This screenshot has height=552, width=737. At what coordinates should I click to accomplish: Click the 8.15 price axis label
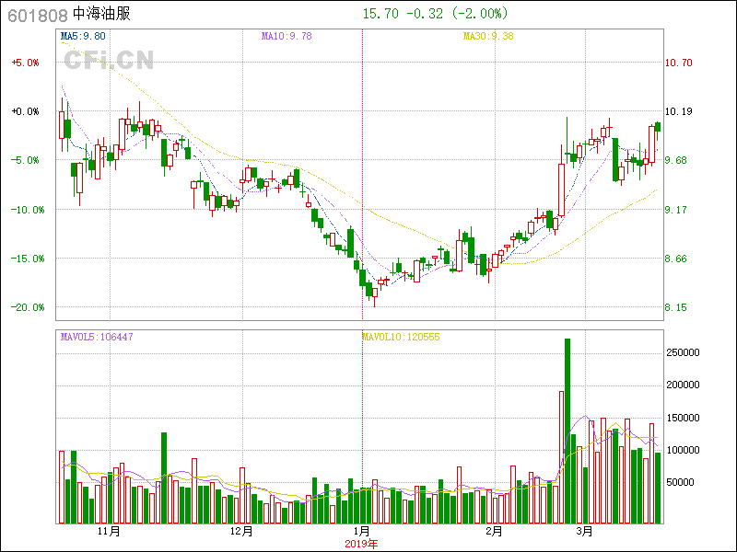point(677,307)
